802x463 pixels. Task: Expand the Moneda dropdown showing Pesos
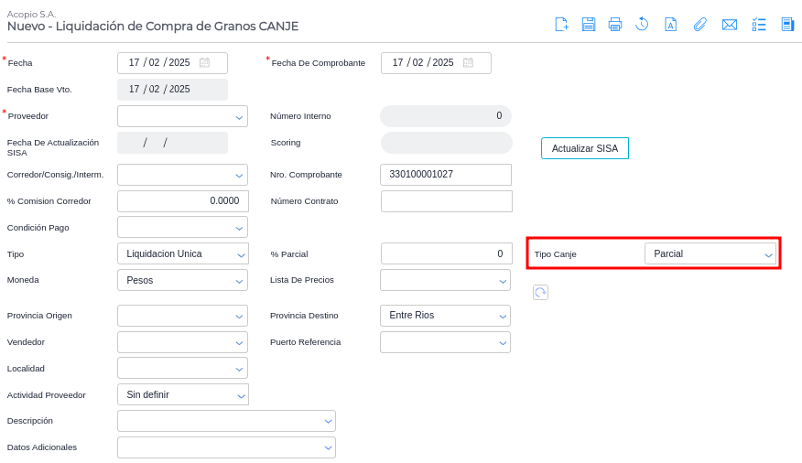tap(240, 281)
